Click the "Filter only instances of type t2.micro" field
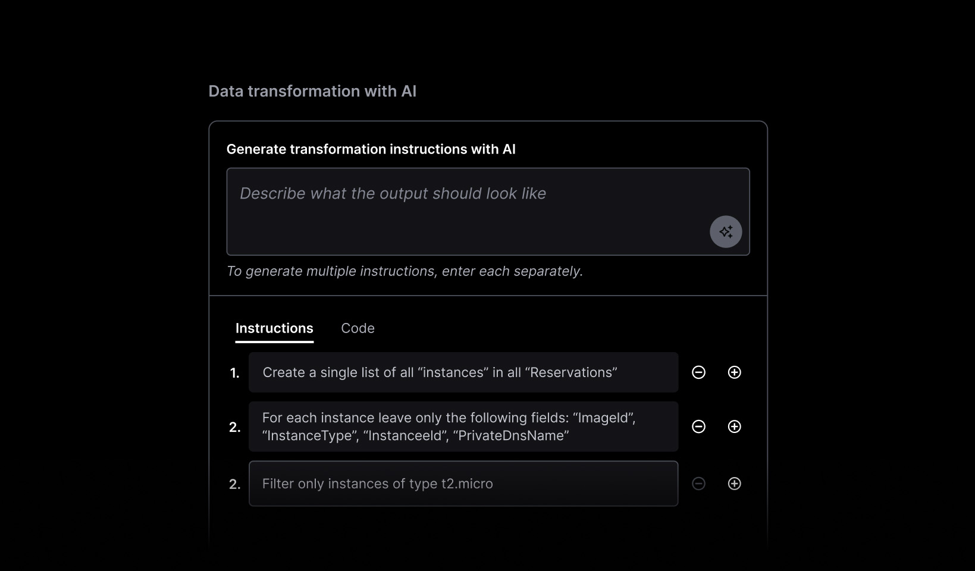 click(x=463, y=484)
